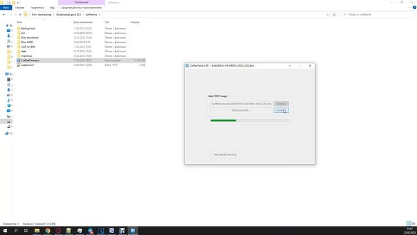Switch to large icons view in status bar

point(414,223)
